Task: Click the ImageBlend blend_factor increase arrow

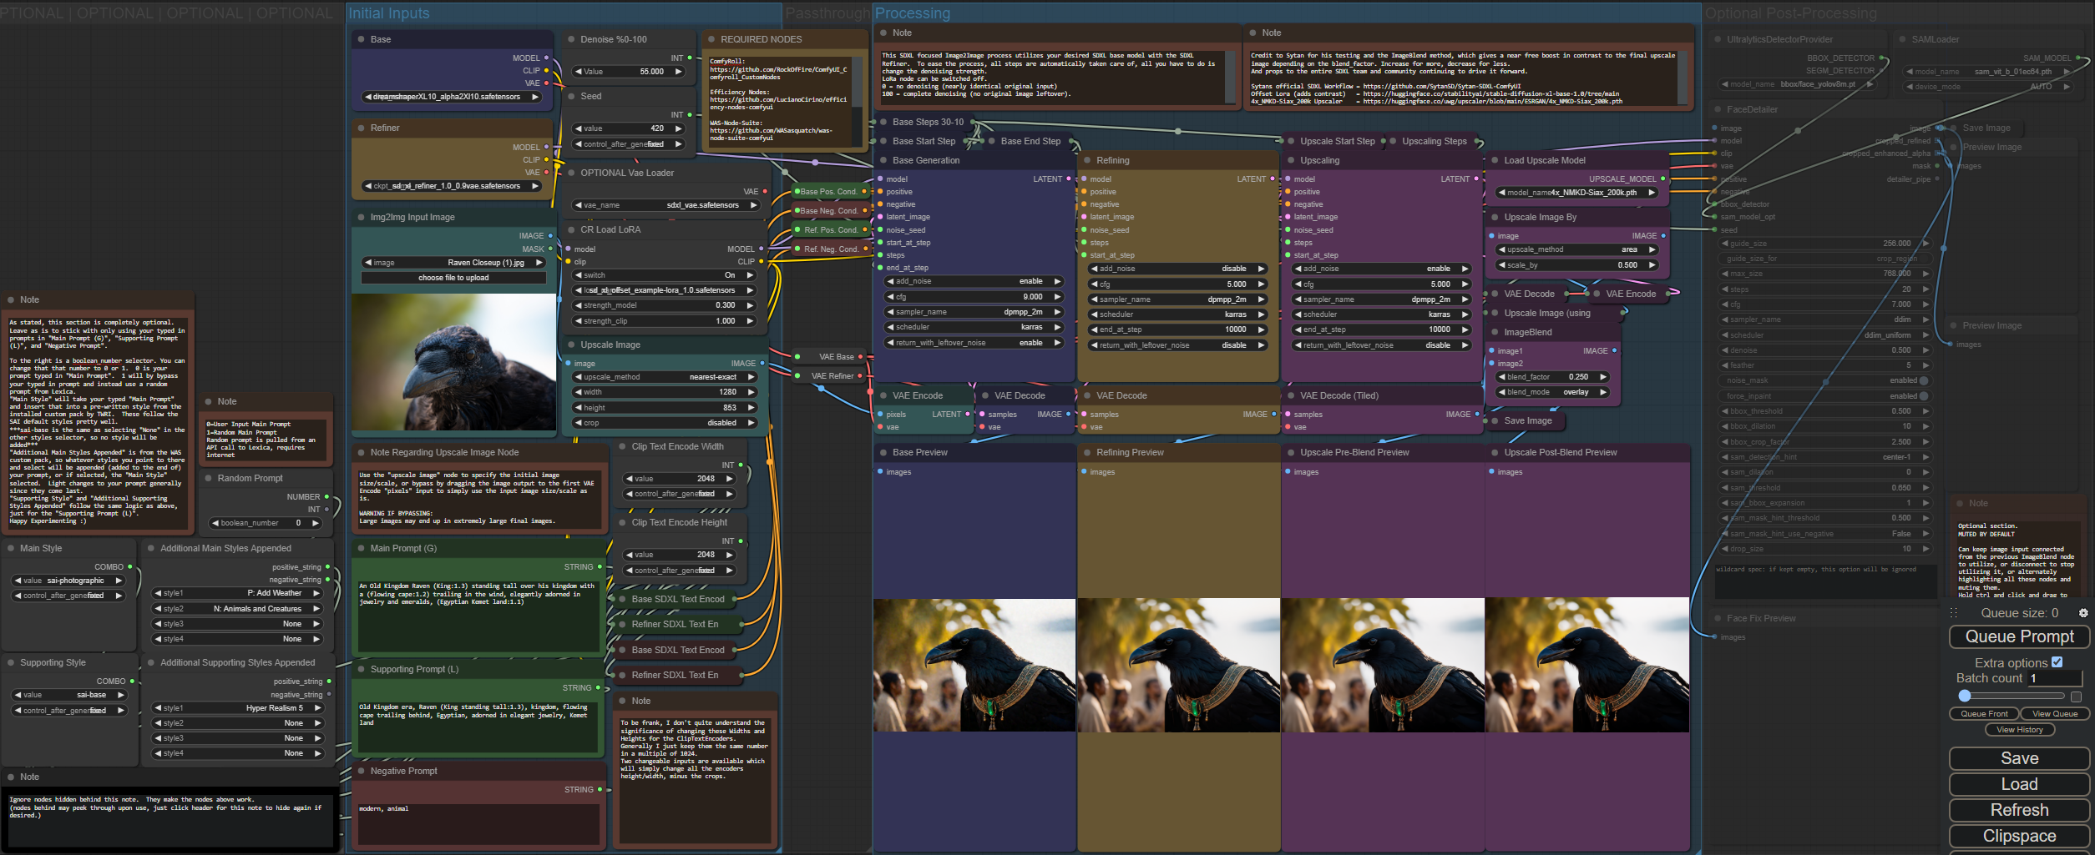Action: point(1602,377)
